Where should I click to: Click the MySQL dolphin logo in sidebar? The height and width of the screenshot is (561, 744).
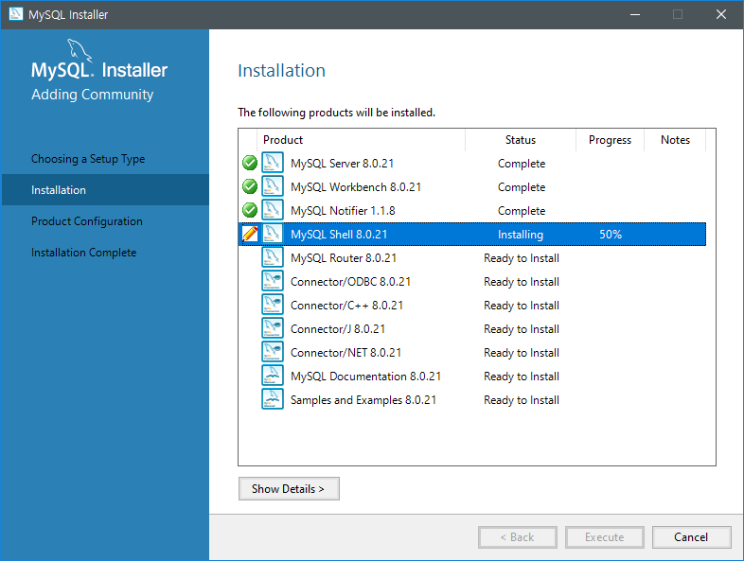pos(79,50)
